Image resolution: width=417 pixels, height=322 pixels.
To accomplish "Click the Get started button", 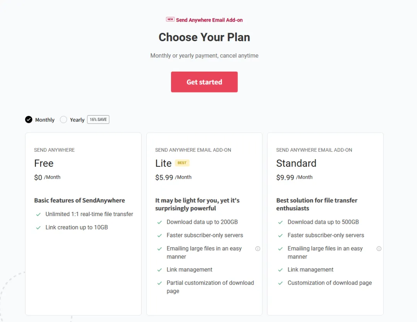I will [204, 82].
